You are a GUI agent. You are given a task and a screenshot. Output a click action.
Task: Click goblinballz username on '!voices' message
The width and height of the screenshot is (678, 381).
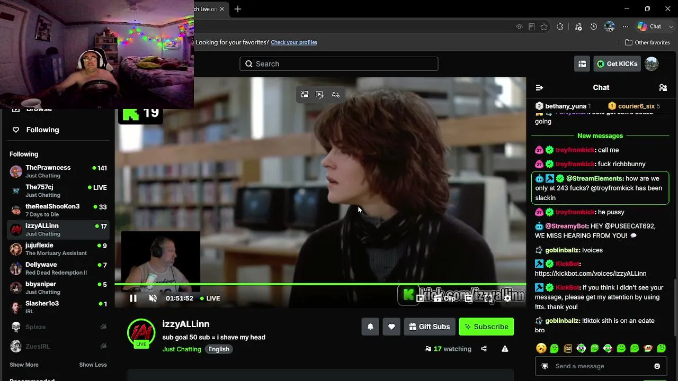coord(563,250)
